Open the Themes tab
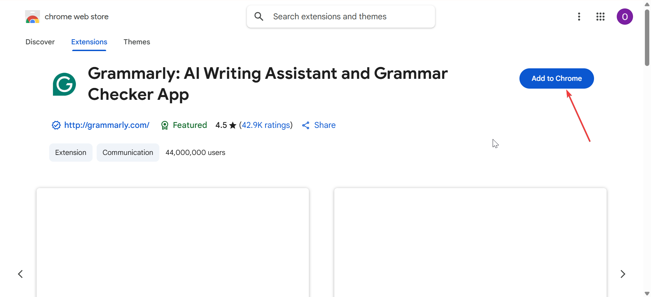Screen dimensions: 651x297 [x=137, y=42]
